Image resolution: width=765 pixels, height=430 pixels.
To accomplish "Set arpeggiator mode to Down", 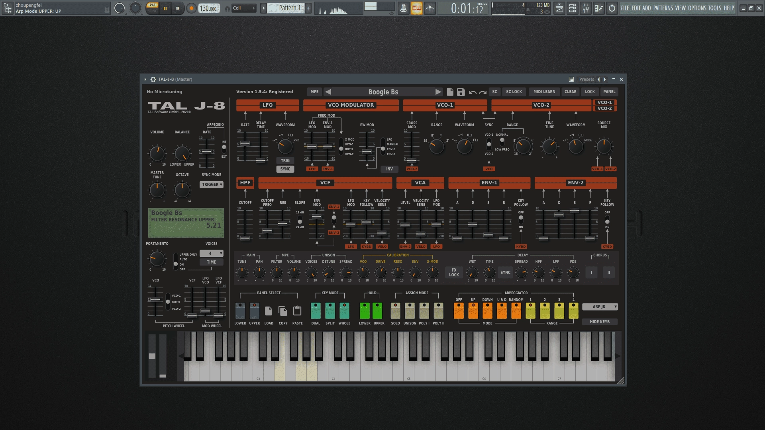I will click(x=487, y=311).
